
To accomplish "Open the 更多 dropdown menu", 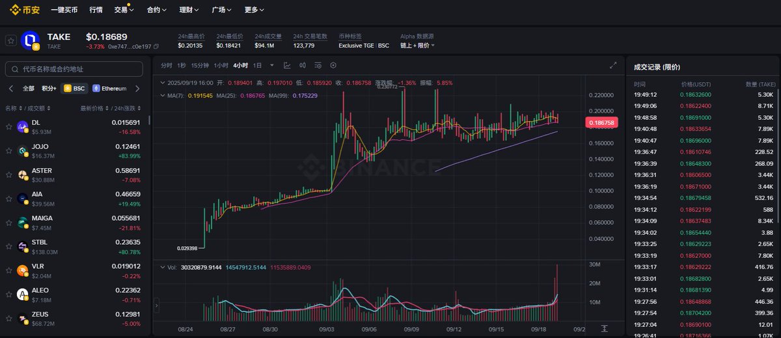I will tap(254, 10).
